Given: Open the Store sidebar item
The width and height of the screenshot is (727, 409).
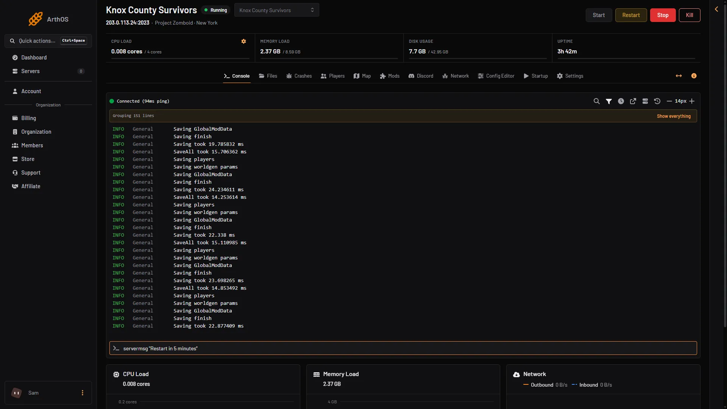Looking at the screenshot, I should pos(48,159).
